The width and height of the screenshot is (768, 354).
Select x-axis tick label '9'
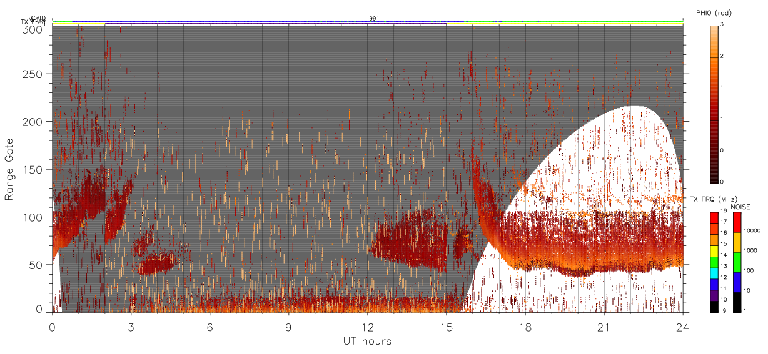coord(289,327)
